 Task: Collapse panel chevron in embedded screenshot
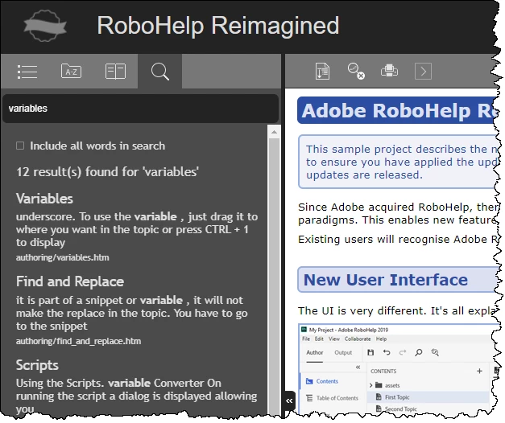[358, 367]
